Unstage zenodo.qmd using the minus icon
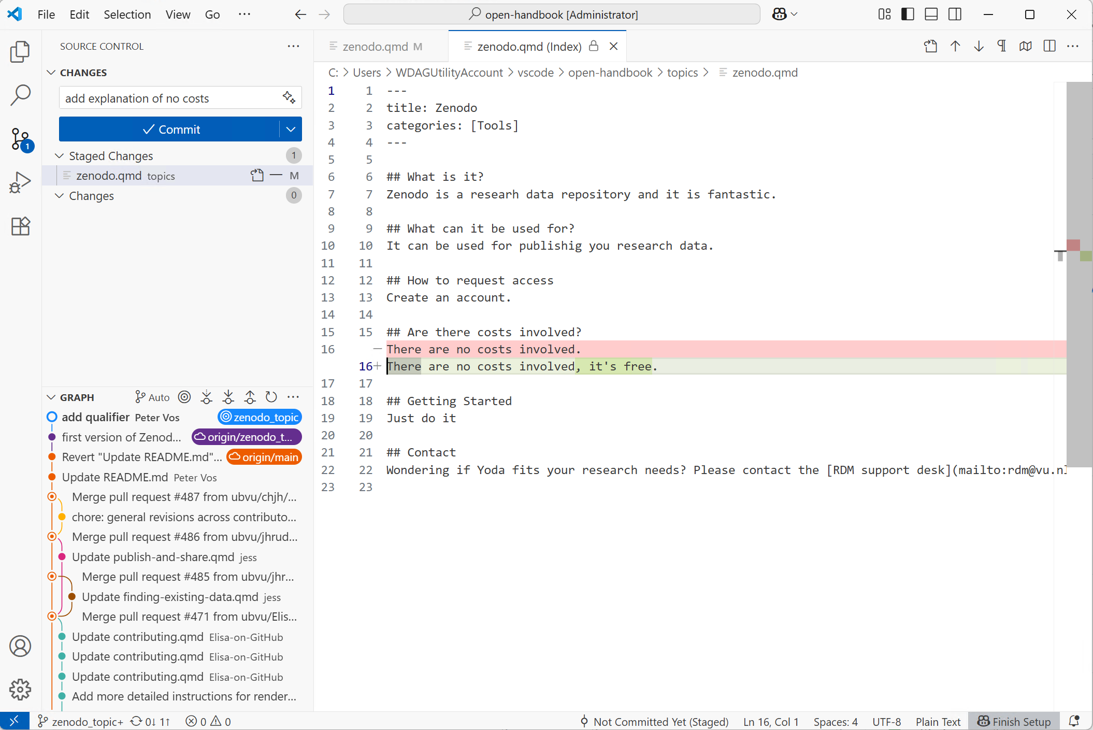 click(x=276, y=176)
